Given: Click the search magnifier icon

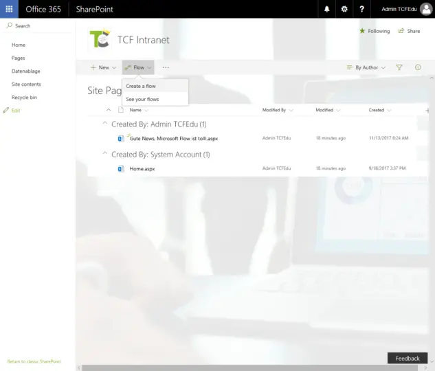Looking at the screenshot, I should point(9,25).
